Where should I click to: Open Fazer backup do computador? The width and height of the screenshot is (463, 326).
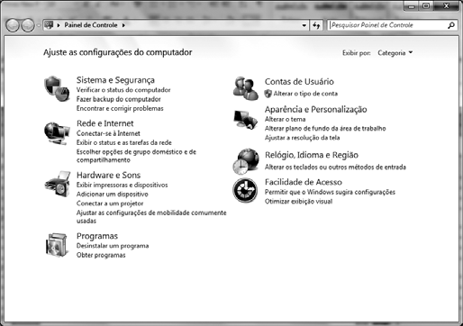pyautogui.click(x=119, y=99)
